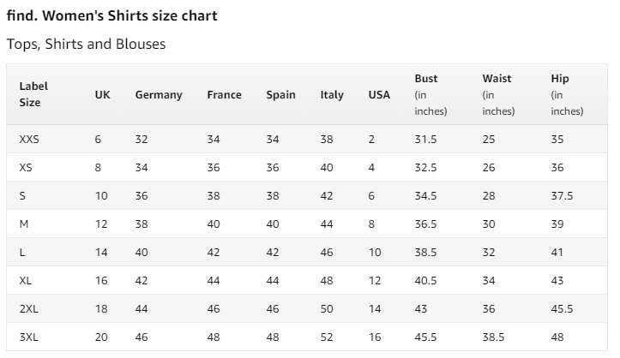Select the M label size cell

click(x=24, y=224)
